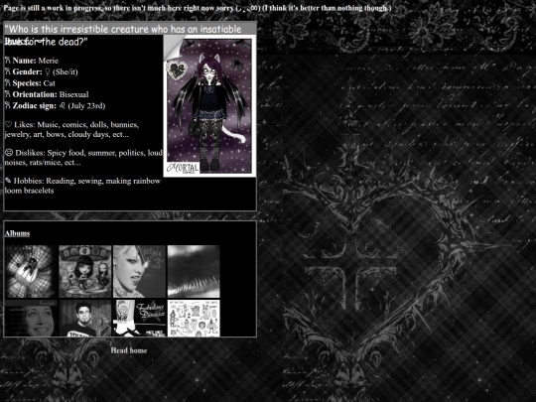Viewport: 536px width, 402px height.
Task: Open the white doodle sketch album cover
Action: (194, 319)
